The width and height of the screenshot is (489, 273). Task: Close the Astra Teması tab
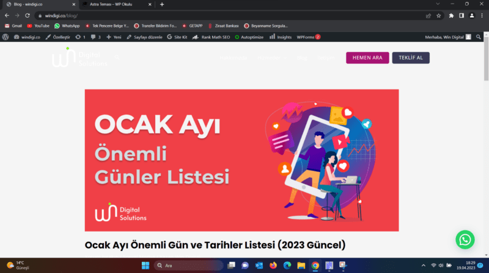point(150,4)
